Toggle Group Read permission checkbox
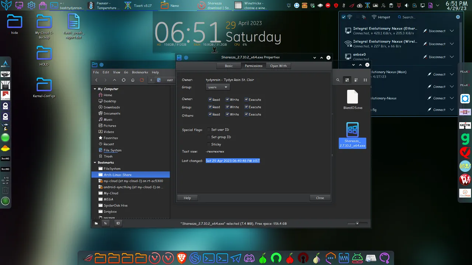Screen dimensions: 472x265 (x=210, y=107)
